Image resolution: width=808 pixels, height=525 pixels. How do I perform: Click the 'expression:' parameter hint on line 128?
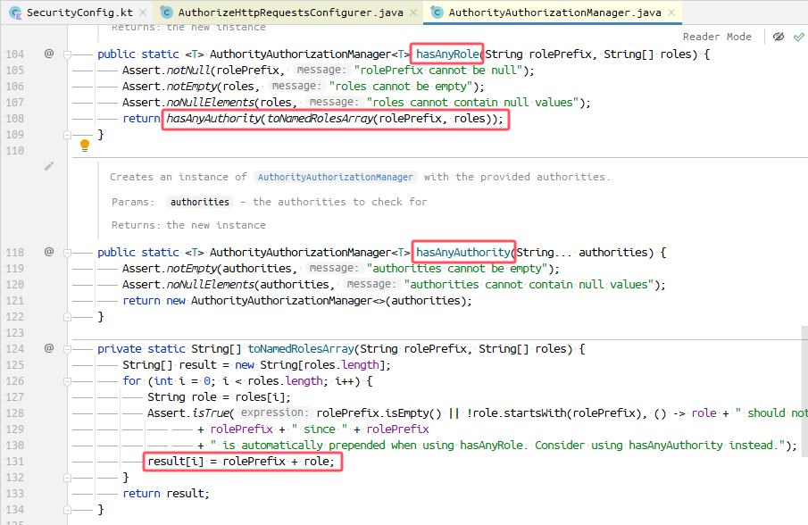[274, 412]
